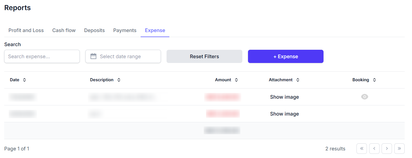Click the Booking column sort icon
The width and height of the screenshot is (412, 158).
click(374, 80)
